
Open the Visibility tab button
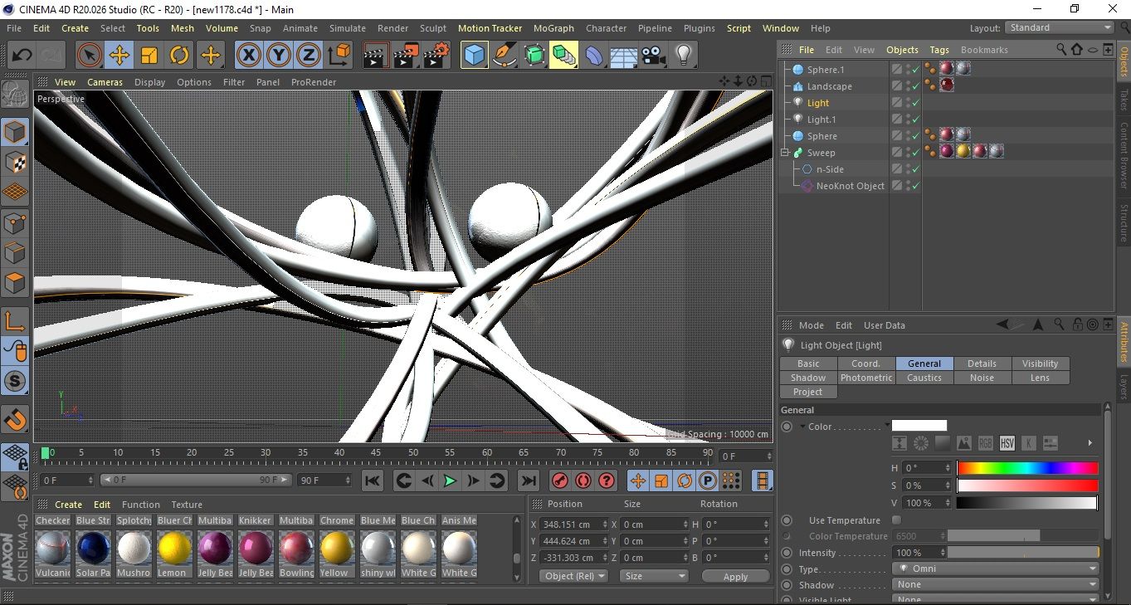tap(1041, 363)
